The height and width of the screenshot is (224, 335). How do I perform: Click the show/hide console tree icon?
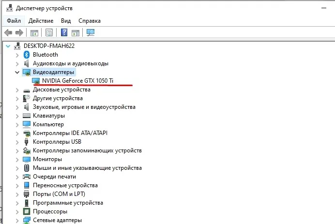point(34,33)
